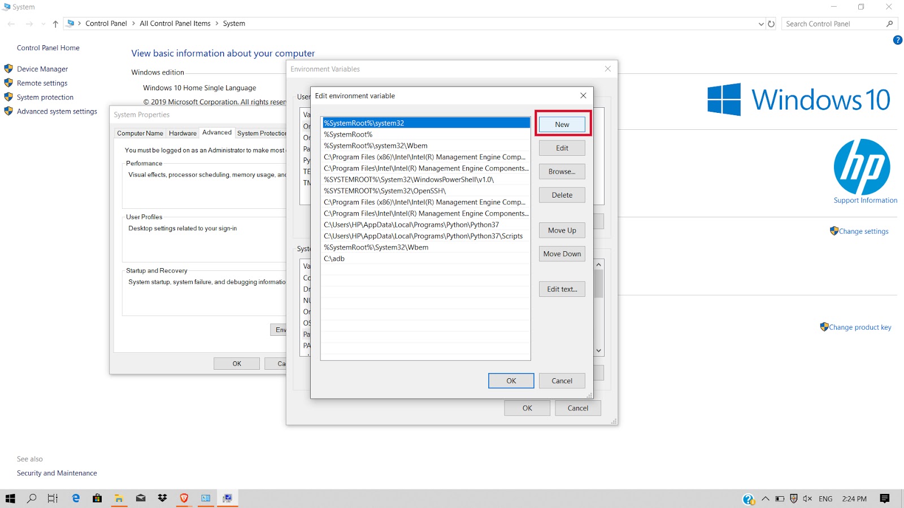This screenshot has height=508, width=904.
Task: Open Task View from the taskbar
Action: tap(52, 498)
